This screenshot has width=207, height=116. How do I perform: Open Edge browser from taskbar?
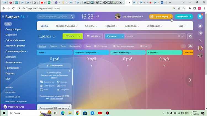63,113
